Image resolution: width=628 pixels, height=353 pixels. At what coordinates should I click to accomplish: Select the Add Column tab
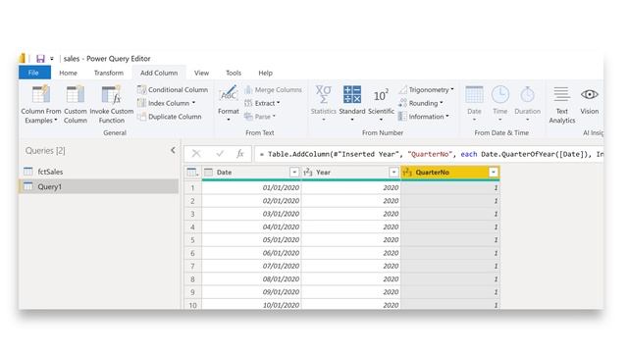[159, 73]
